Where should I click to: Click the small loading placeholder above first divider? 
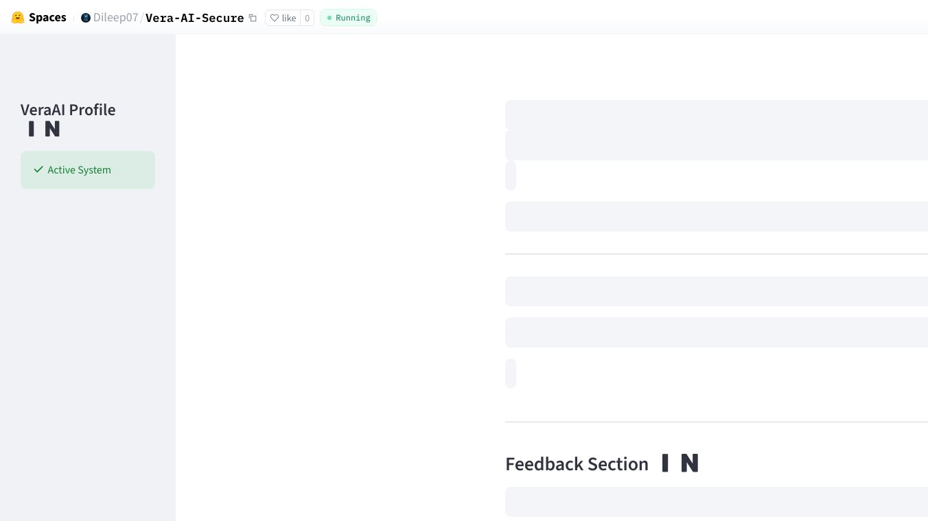point(511,175)
